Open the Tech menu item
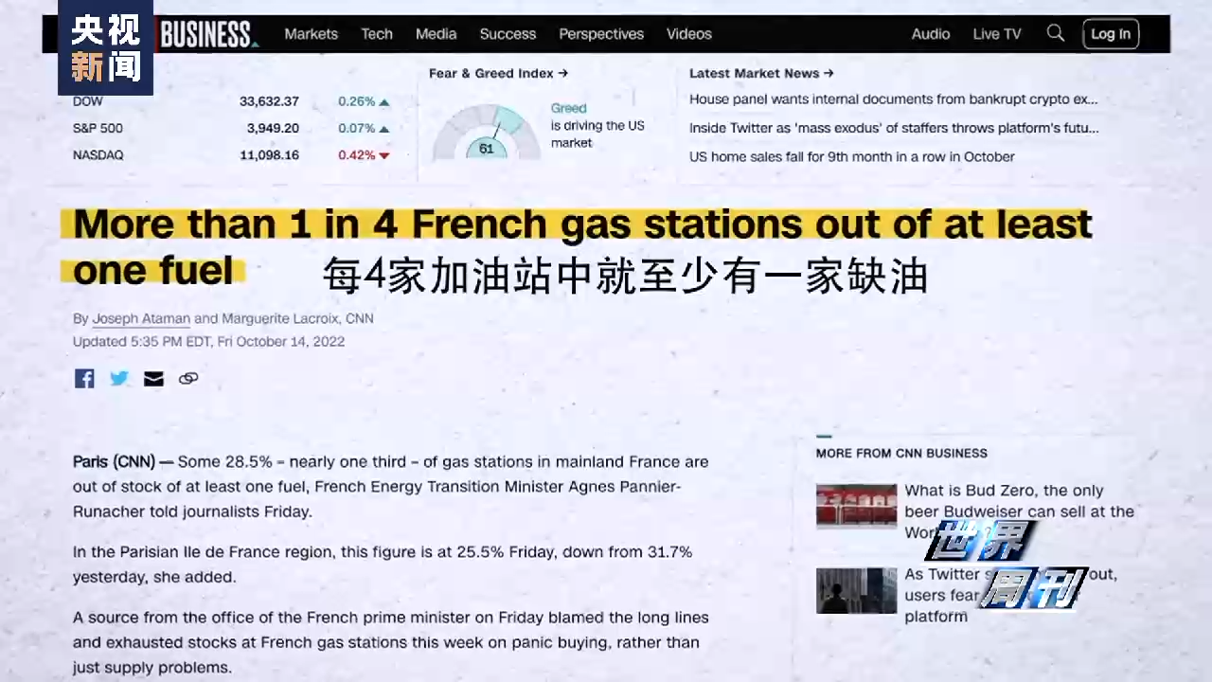 pos(376,34)
